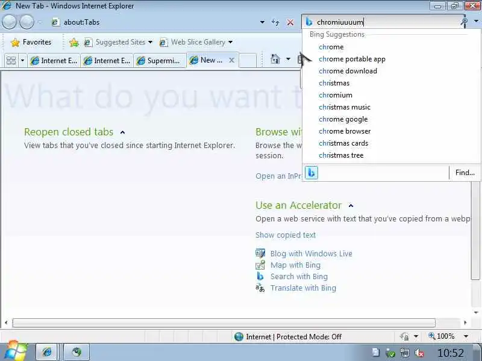Click the Search with Bing link
Screen dimensions: 482x361
[299, 277]
